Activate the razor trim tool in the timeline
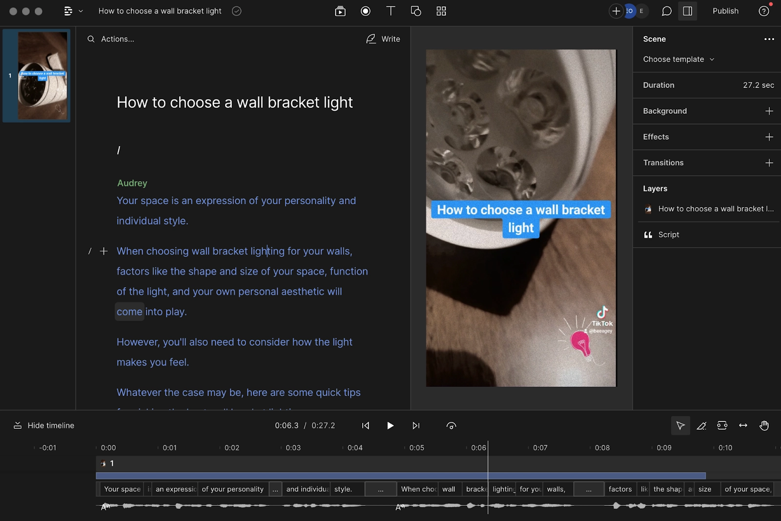Image resolution: width=781 pixels, height=521 pixels. coord(701,425)
